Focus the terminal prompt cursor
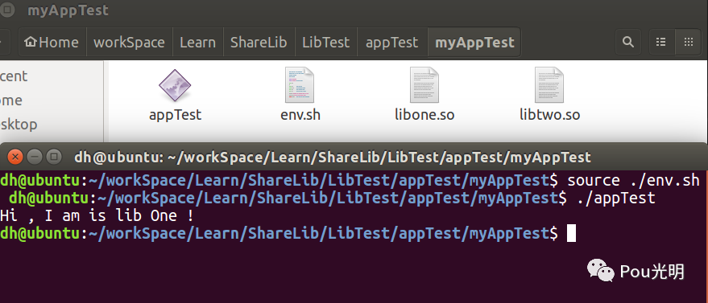 click(x=571, y=233)
